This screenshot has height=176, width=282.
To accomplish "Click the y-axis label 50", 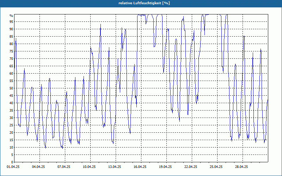I will coord(11,88).
